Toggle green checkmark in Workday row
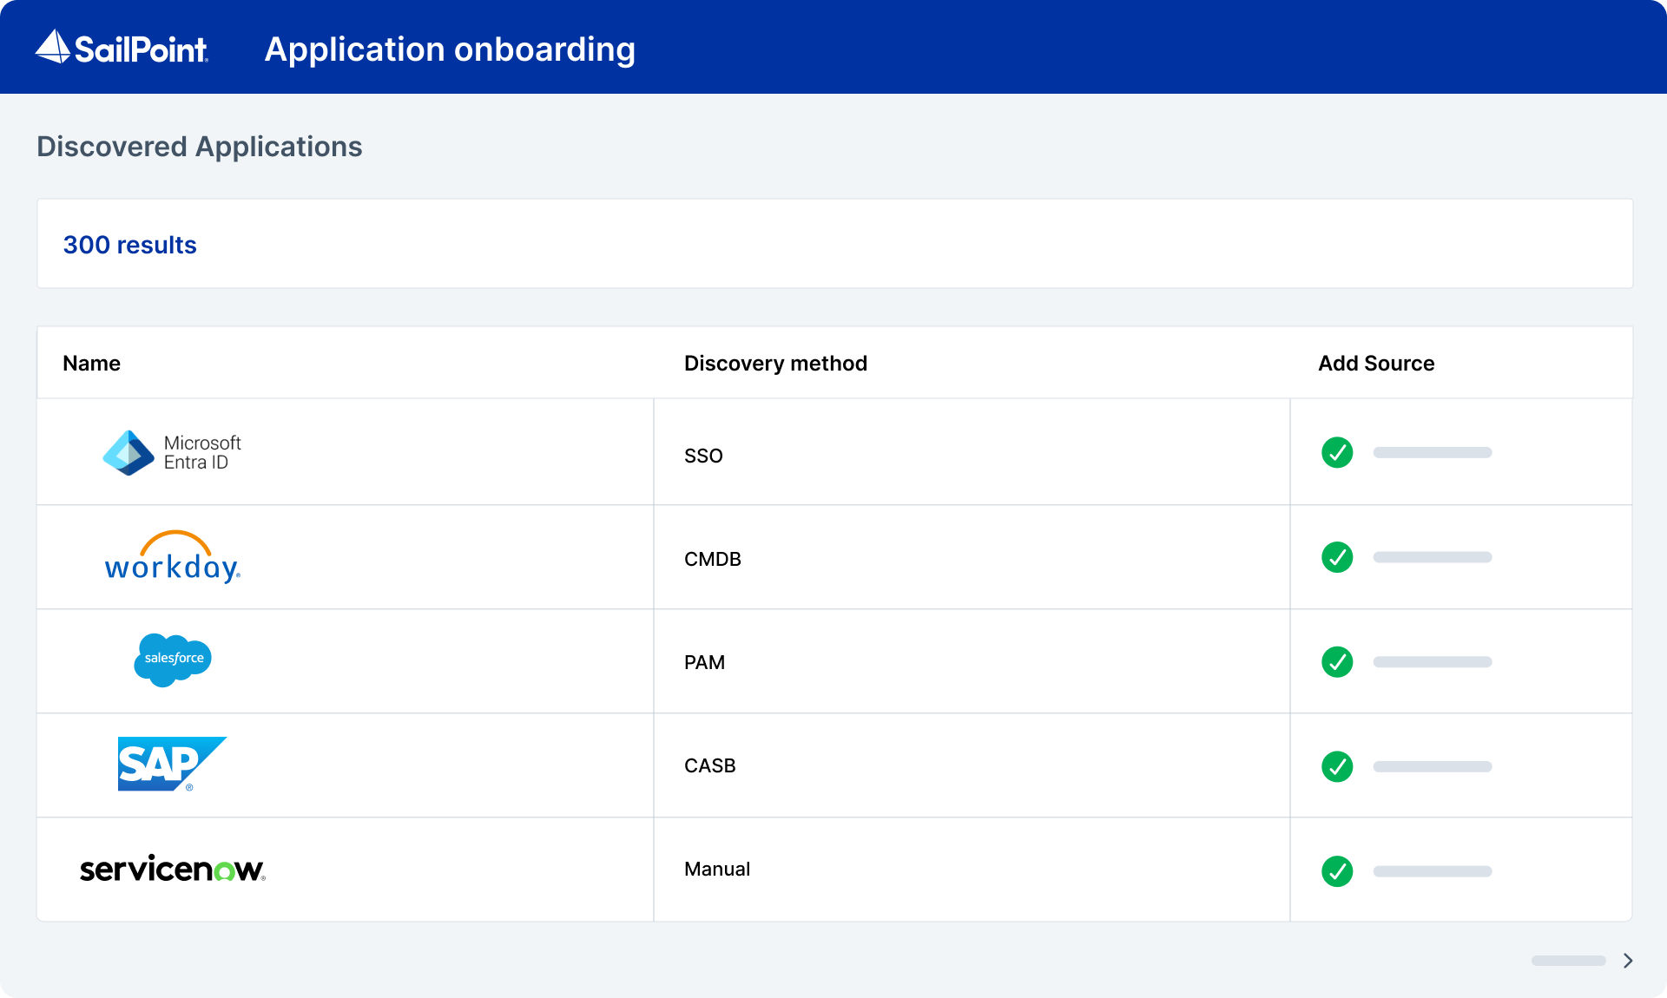Image resolution: width=1667 pixels, height=998 pixels. [1337, 557]
